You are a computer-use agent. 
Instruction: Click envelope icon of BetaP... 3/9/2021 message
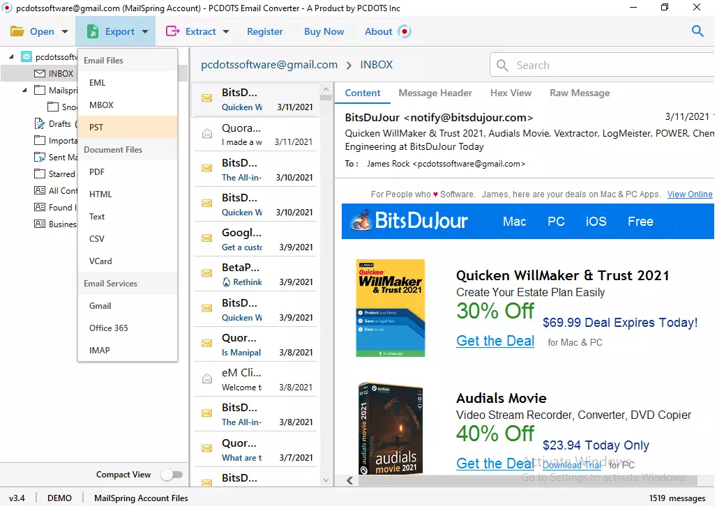click(206, 273)
